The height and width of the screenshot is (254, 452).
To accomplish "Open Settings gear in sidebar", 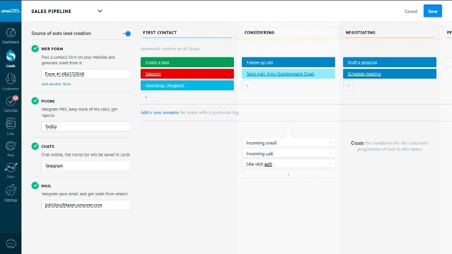I will (x=10, y=191).
